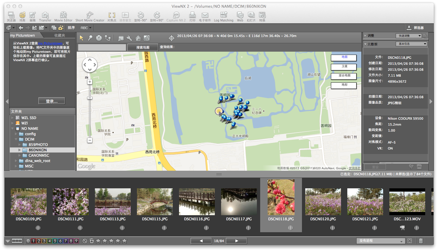
Task: Click the 登录... login button
Action: coord(52,101)
